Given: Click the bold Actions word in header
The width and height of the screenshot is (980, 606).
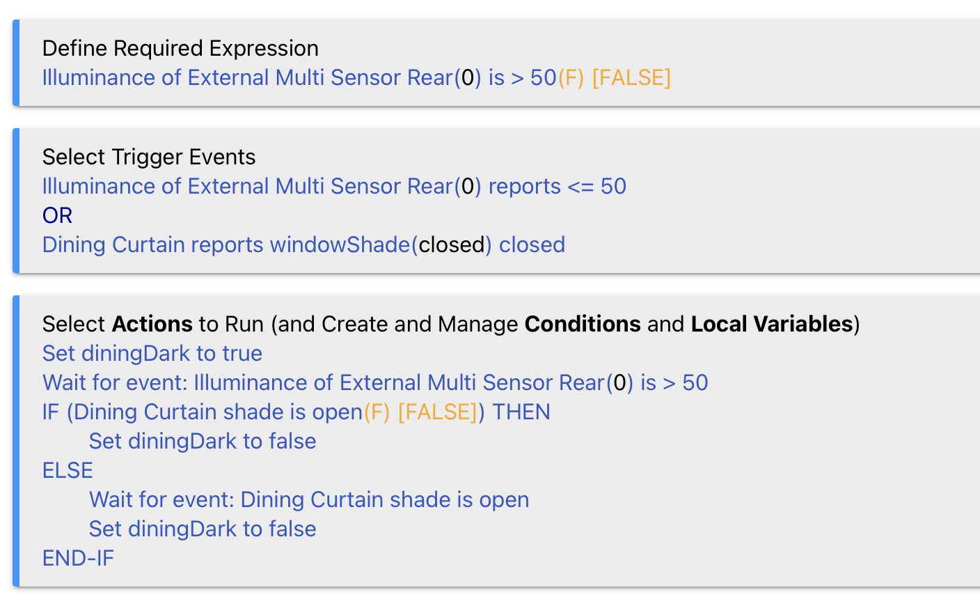Looking at the screenshot, I should (152, 324).
